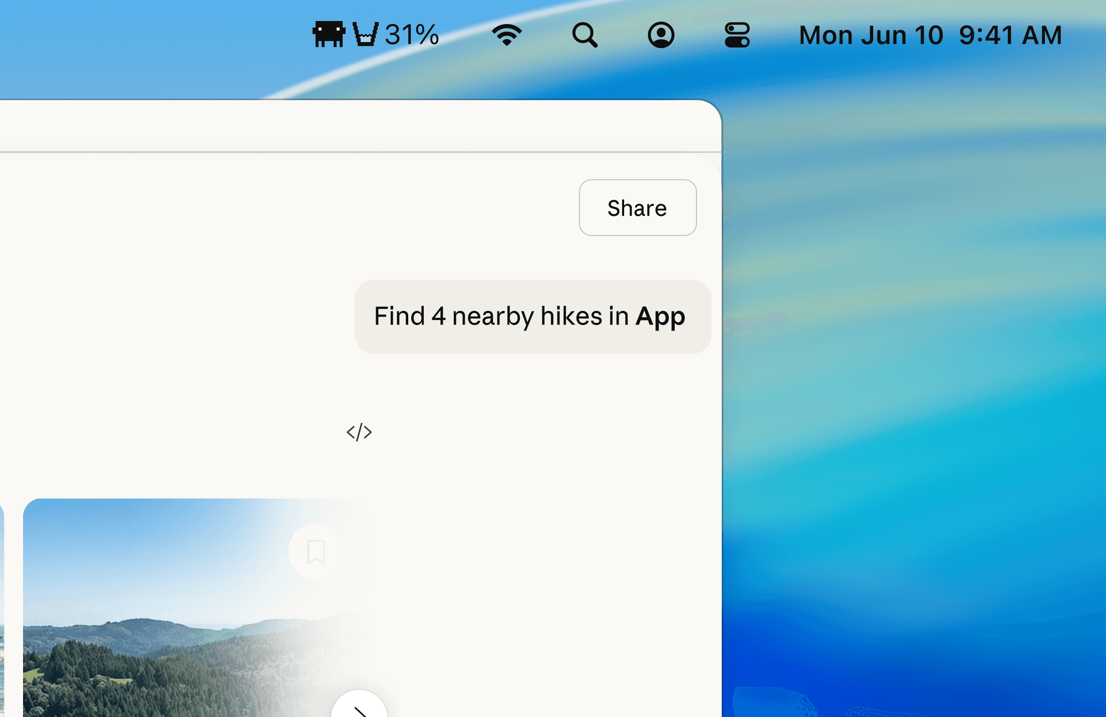
Task: Click the window's empty title bar area
Action: click(x=351, y=125)
